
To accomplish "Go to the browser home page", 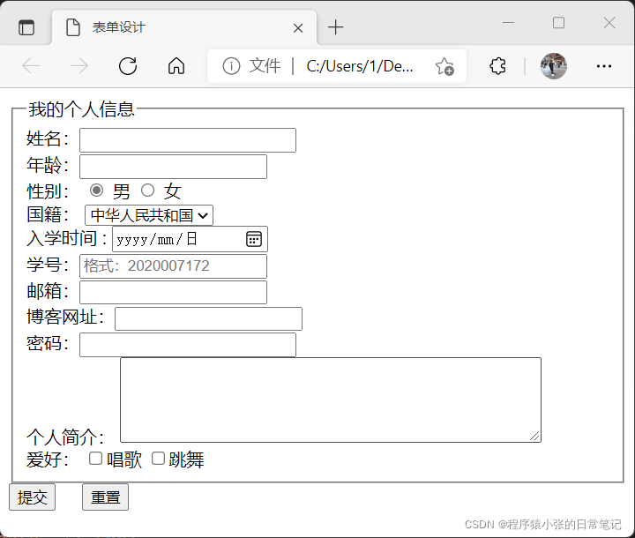I will tap(176, 65).
